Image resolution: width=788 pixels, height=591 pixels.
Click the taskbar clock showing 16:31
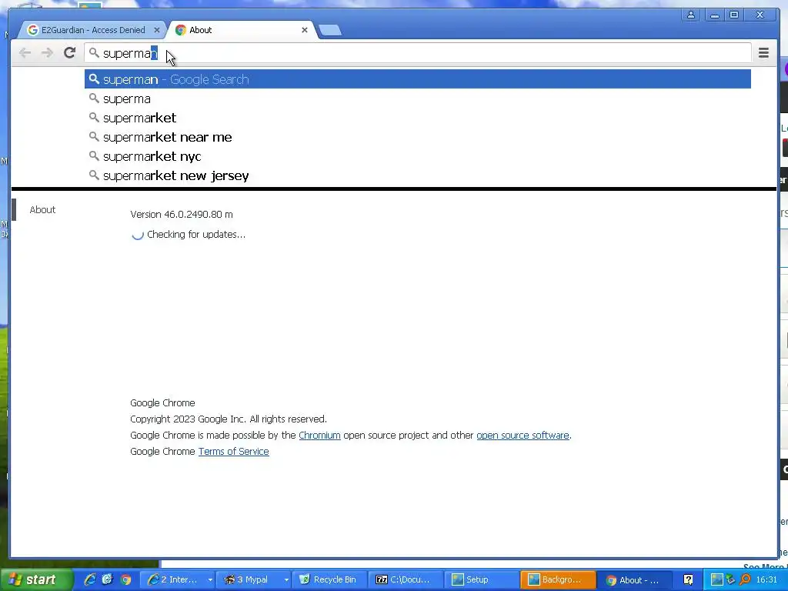(x=766, y=579)
